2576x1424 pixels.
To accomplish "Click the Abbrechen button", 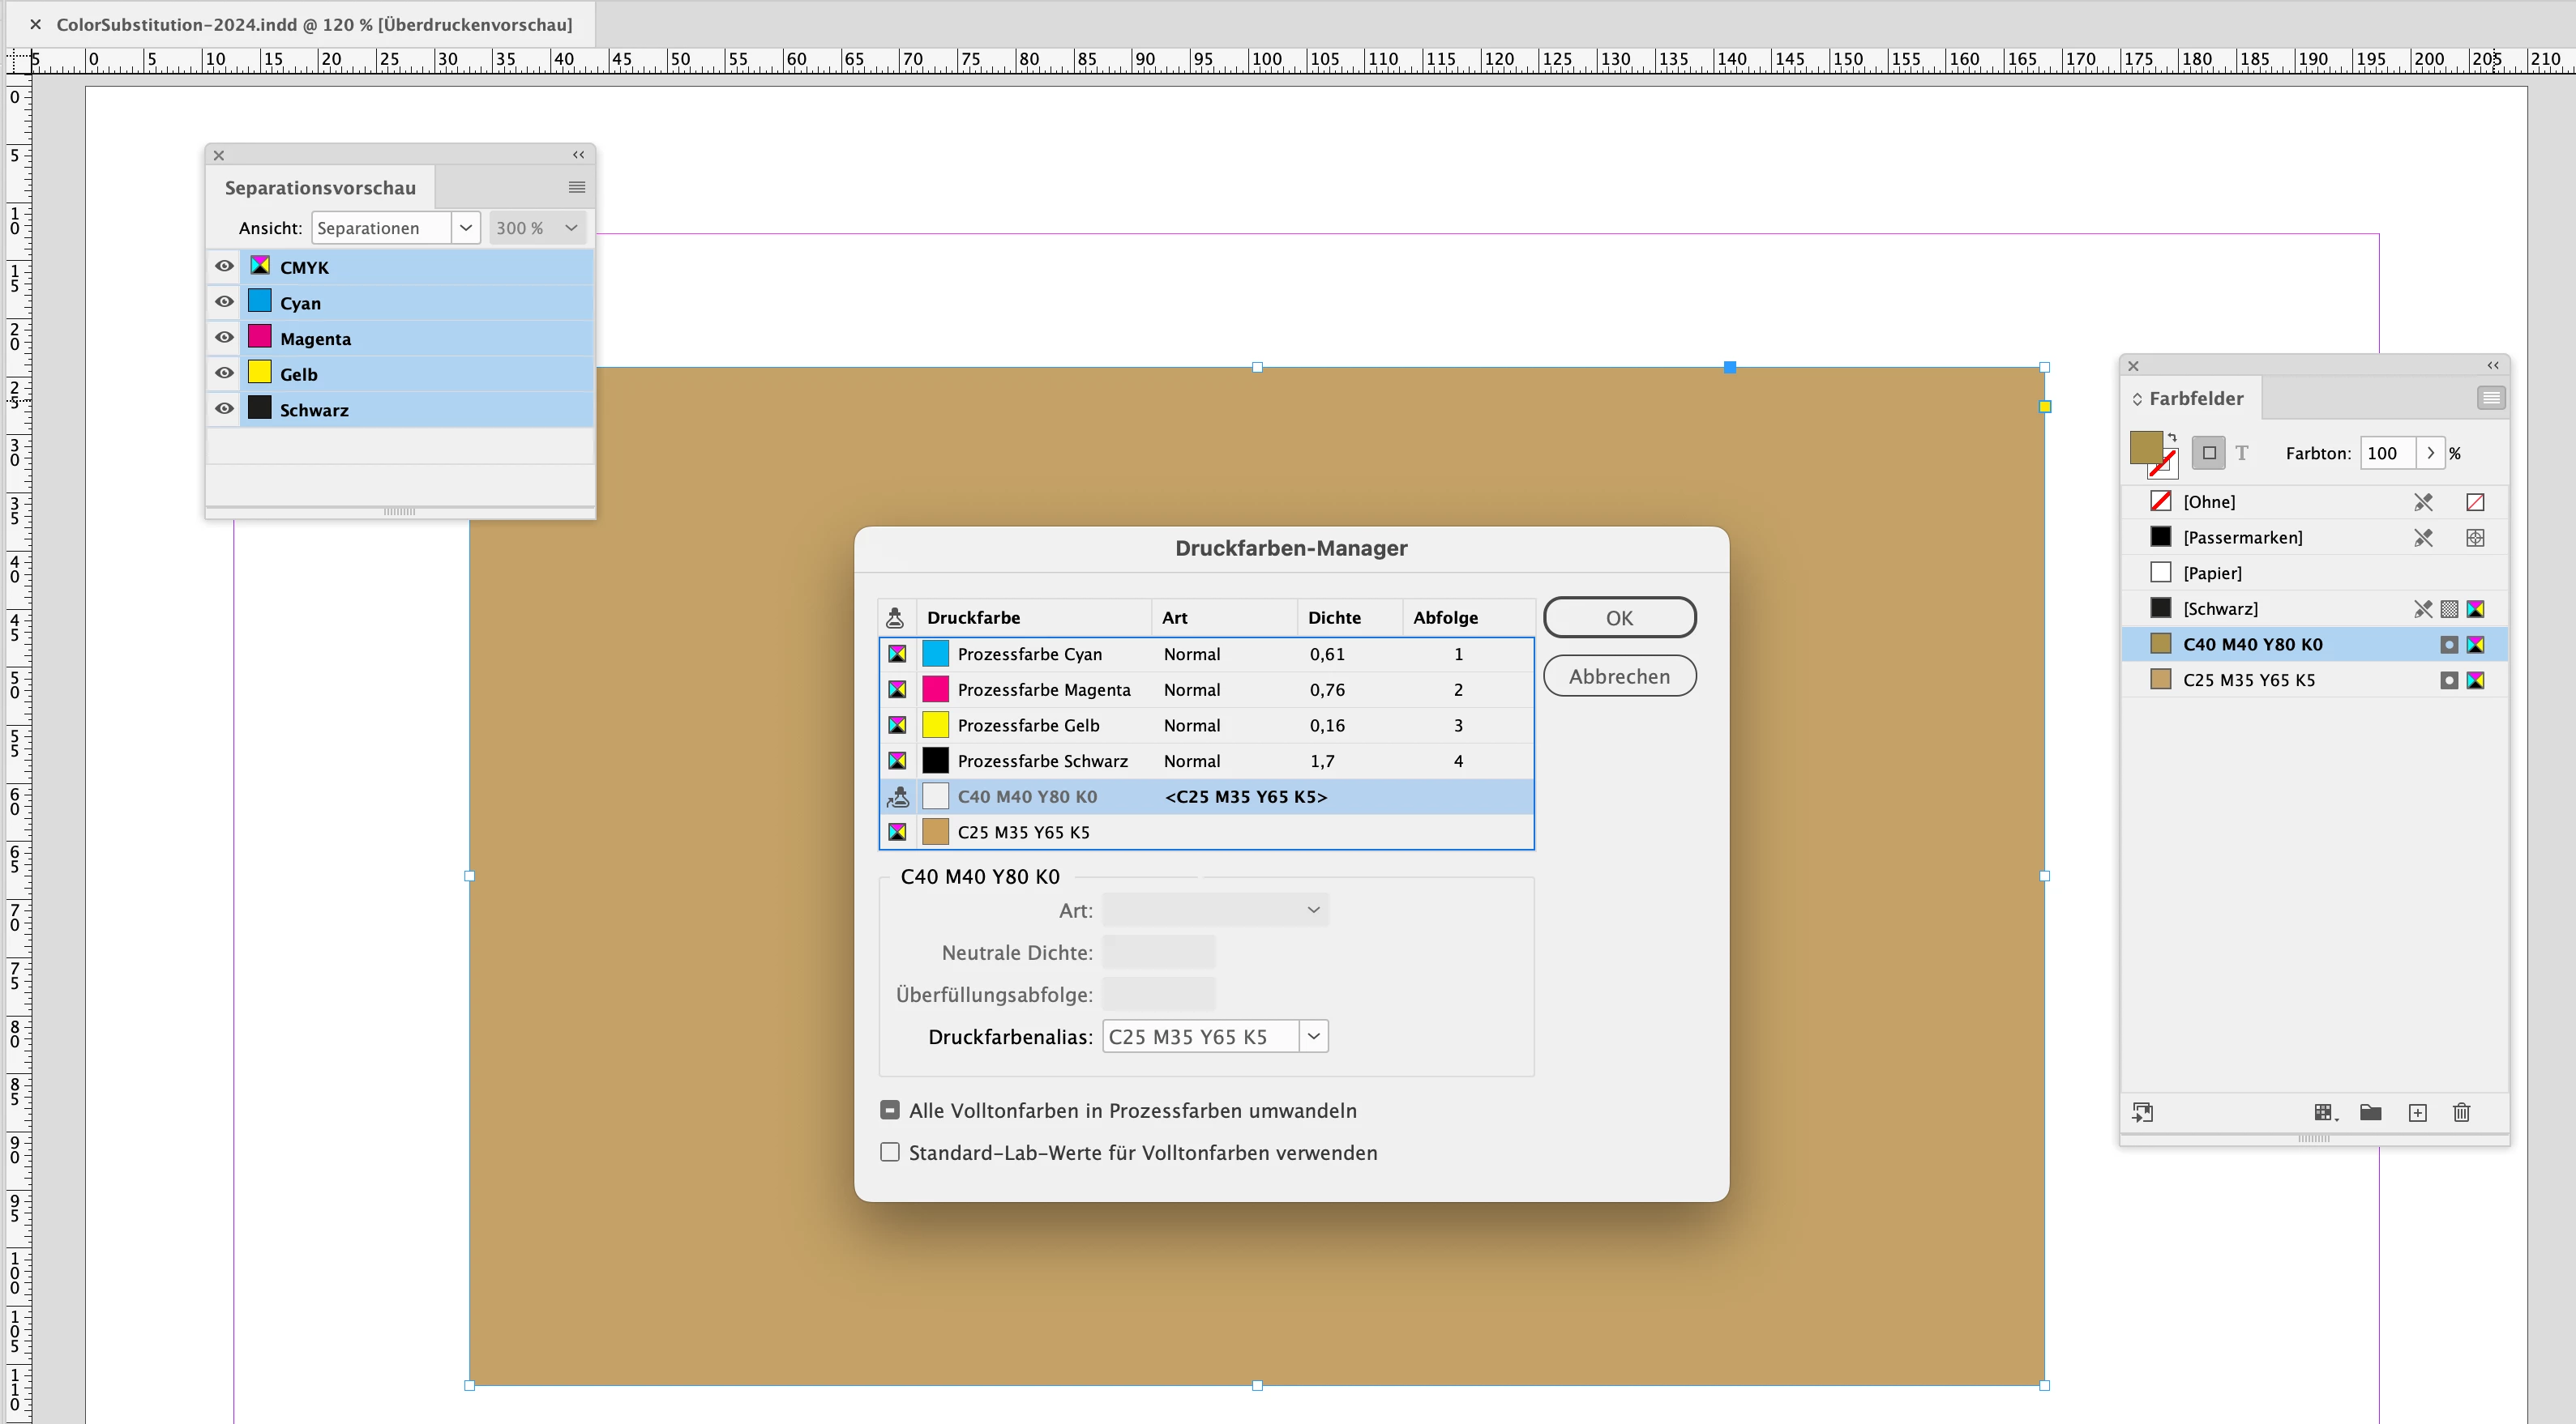I will (x=1619, y=676).
